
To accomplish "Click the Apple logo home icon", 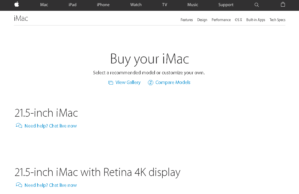I will pyautogui.click(x=17, y=4).
